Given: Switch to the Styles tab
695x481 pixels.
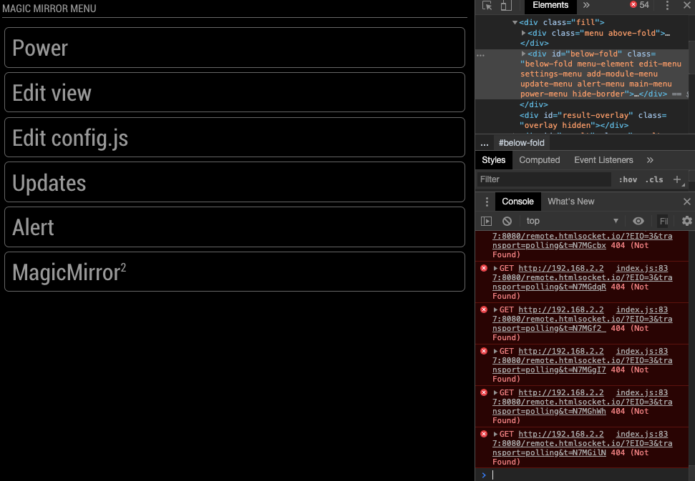Looking at the screenshot, I should (x=493, y=160).
